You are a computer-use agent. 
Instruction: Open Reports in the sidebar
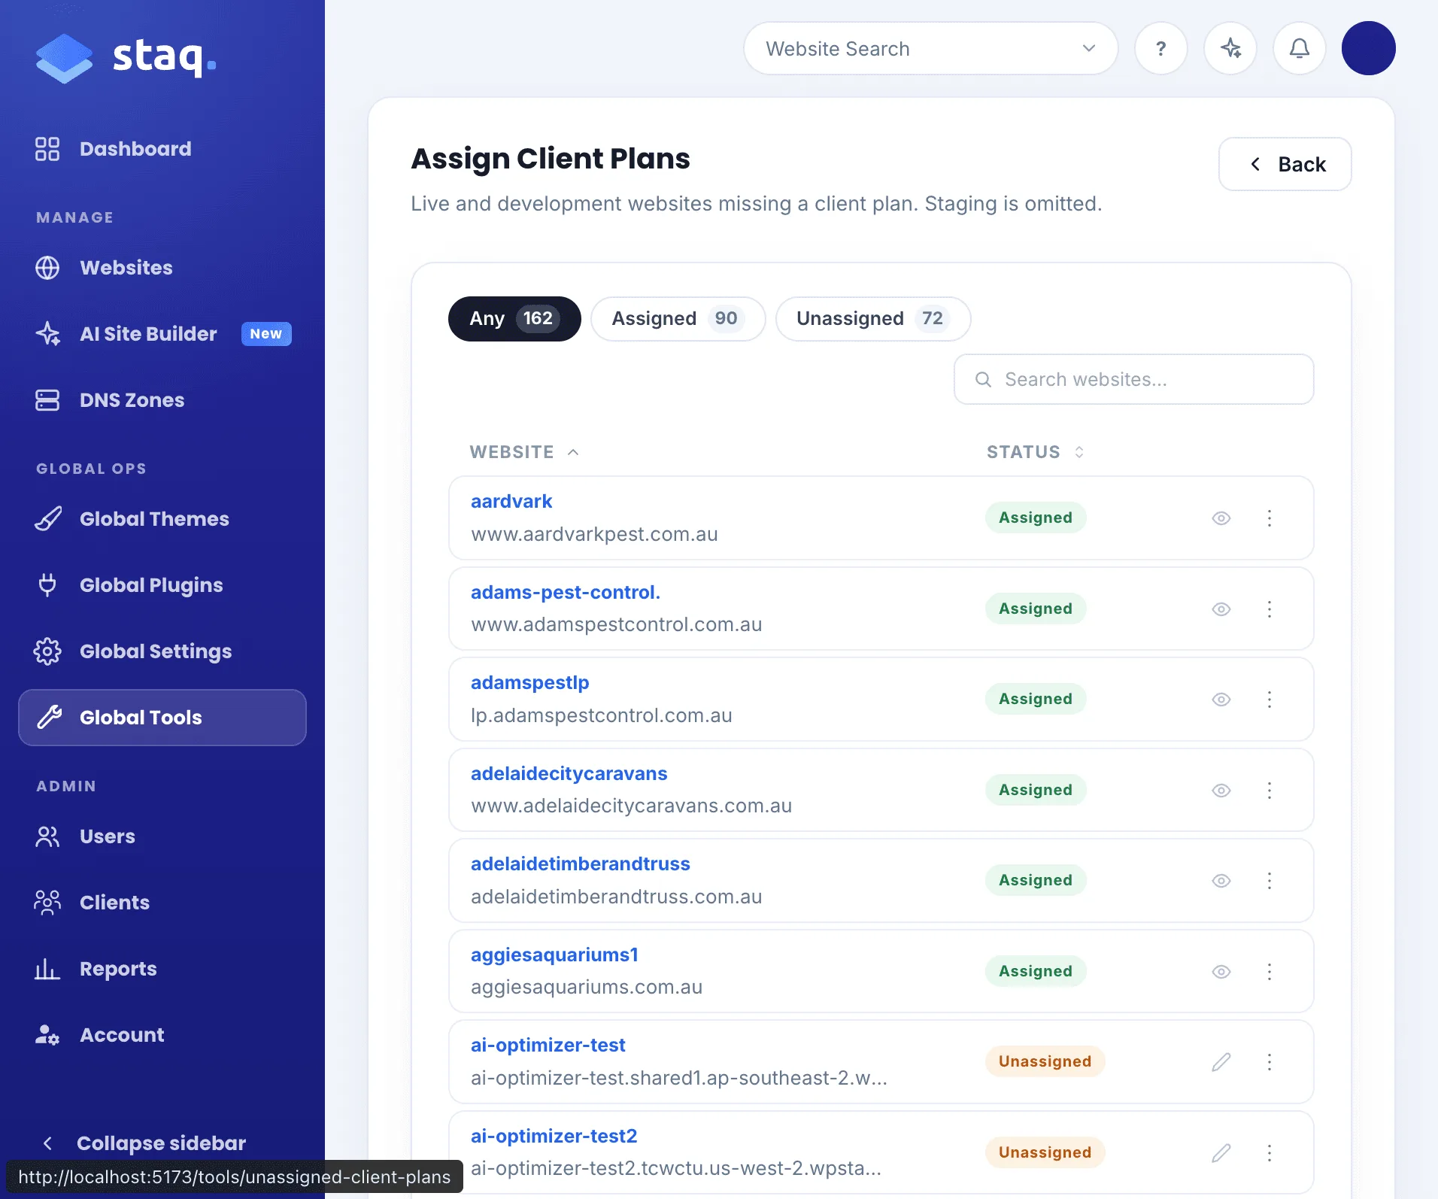162,969
